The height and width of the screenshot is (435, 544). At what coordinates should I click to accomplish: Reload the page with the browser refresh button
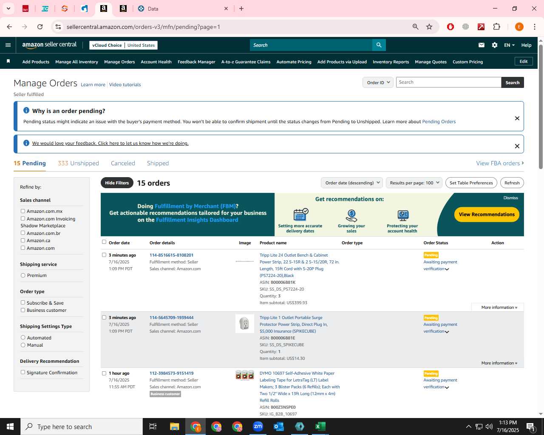(x=40, y=27)
